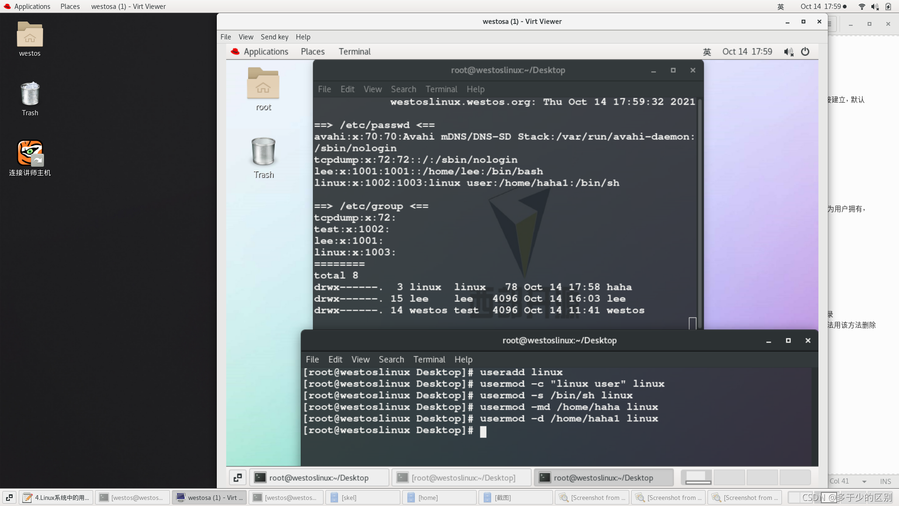
Task: Open the westos home folder icon
Action: click(x=30, y=35)
